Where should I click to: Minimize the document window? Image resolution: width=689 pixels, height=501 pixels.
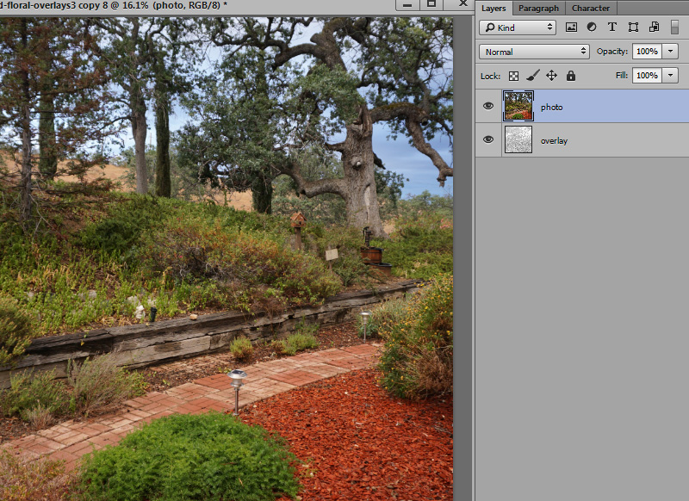click(407, 4)
